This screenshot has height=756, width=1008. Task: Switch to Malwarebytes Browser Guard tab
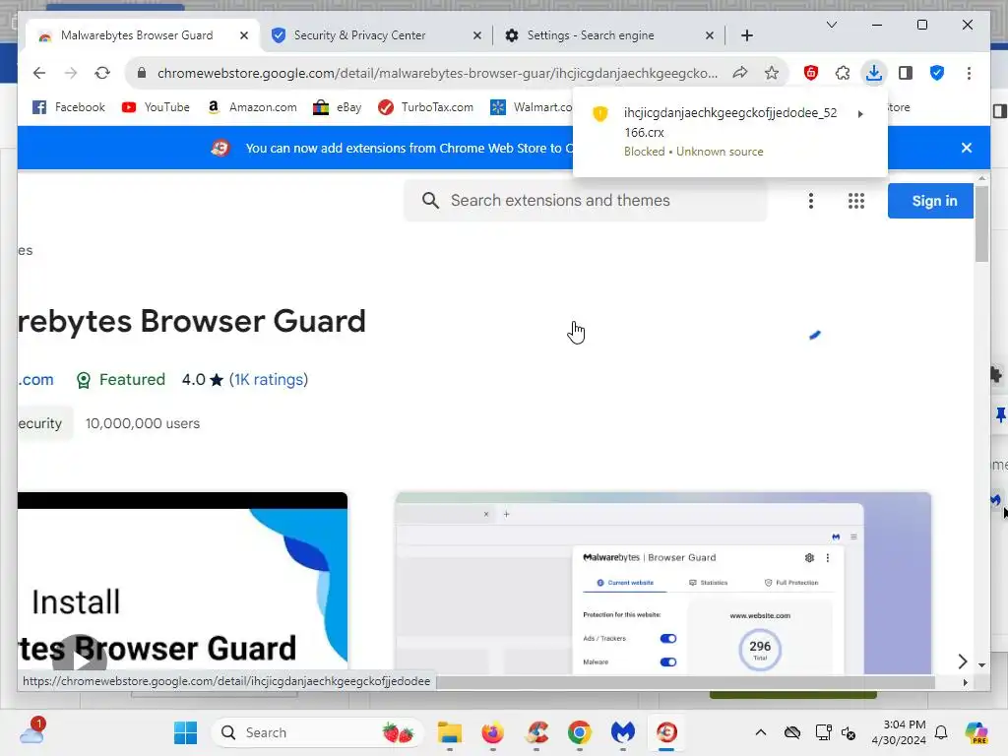[x=136, y=35]
